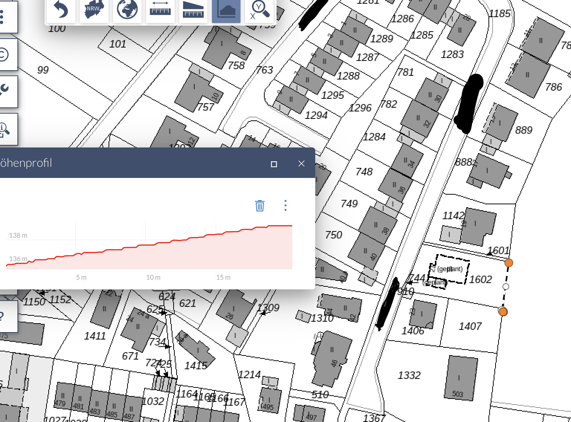Click the undo arrow toolbar button
This screenshot has width=571, height=422.
[61, 10]
